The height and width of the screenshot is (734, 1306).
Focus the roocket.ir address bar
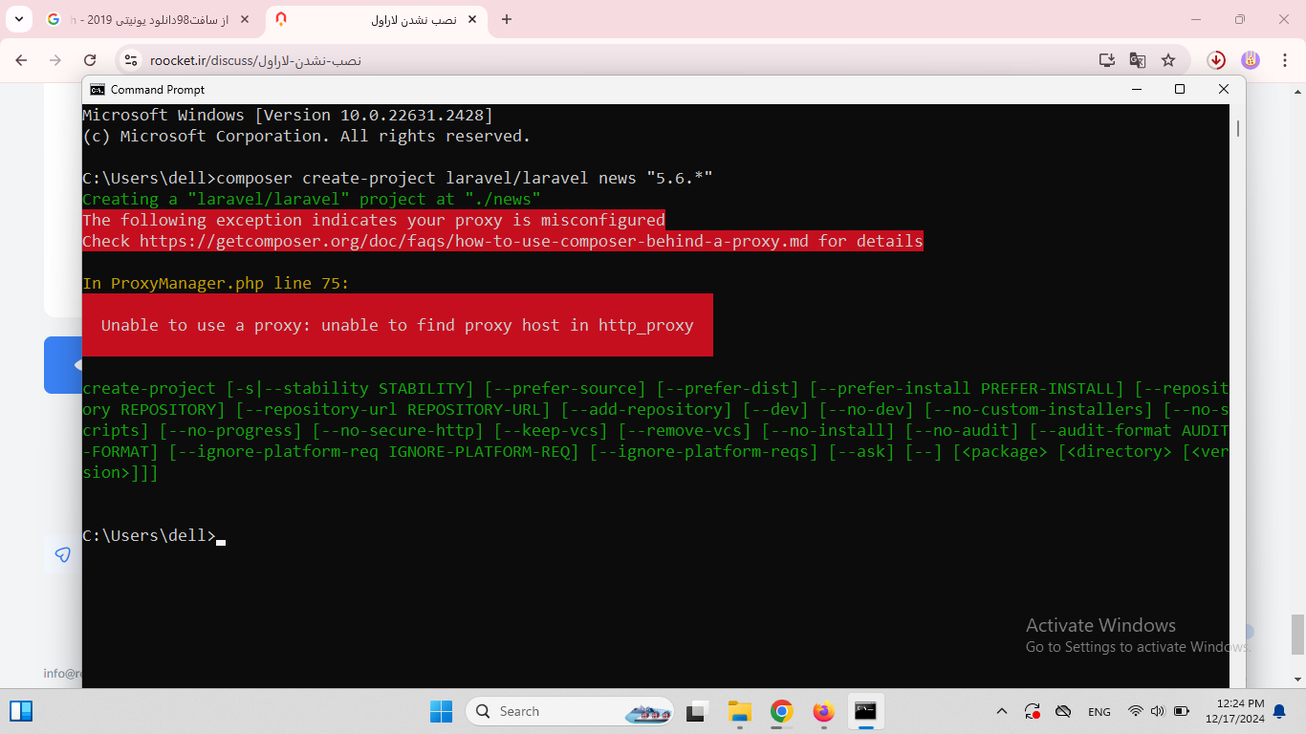coord(612,60)
